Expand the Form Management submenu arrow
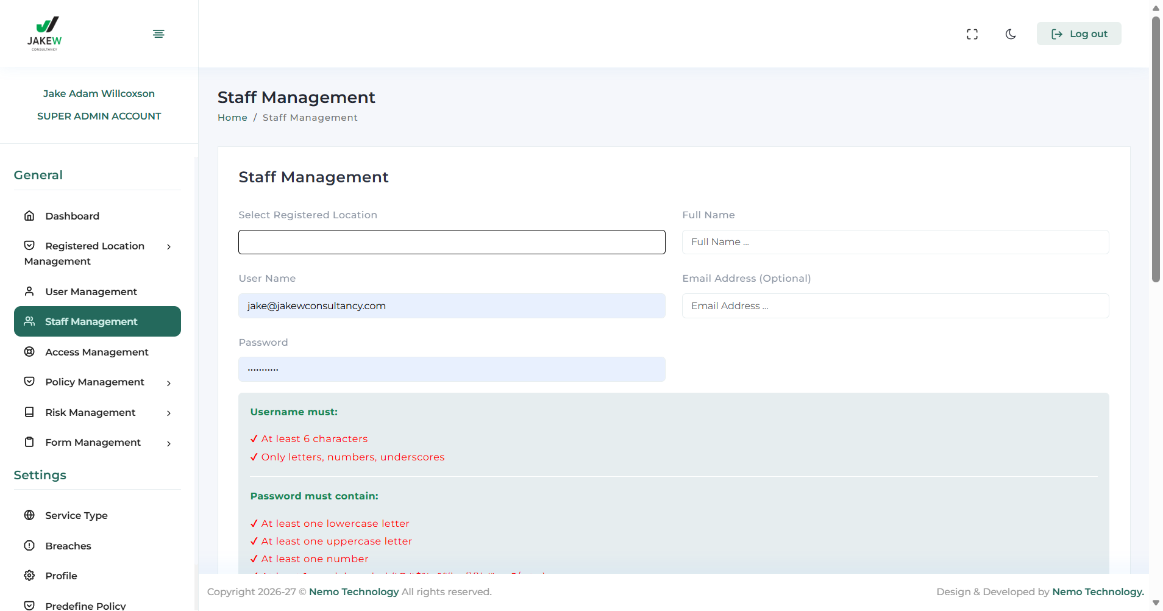Screen dimensions: 1163x611 click(x=169, y=443)
